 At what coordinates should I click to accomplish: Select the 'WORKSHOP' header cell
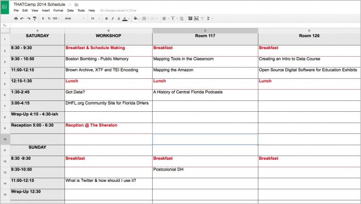pyautogui.click(x=108, y=39)
